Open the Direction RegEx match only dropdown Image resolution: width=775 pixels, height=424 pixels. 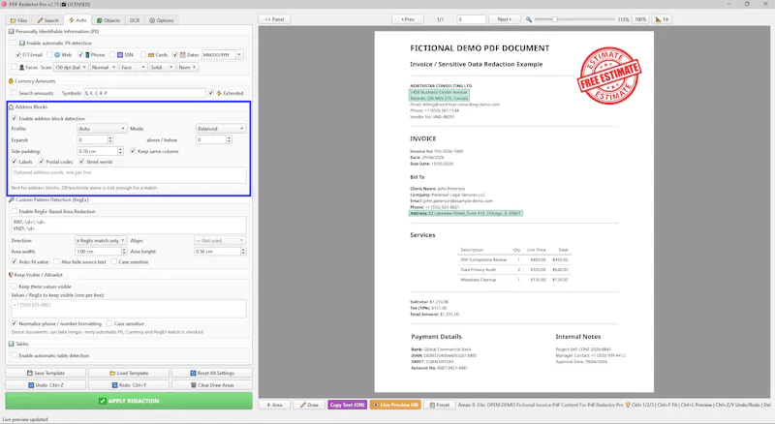click(101, 240)
